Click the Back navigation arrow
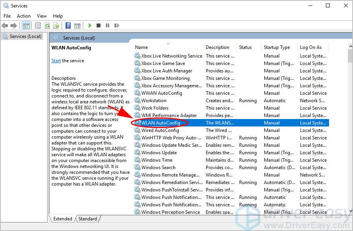This screenshot has width=353, height=231. click(x=5, y=25)
